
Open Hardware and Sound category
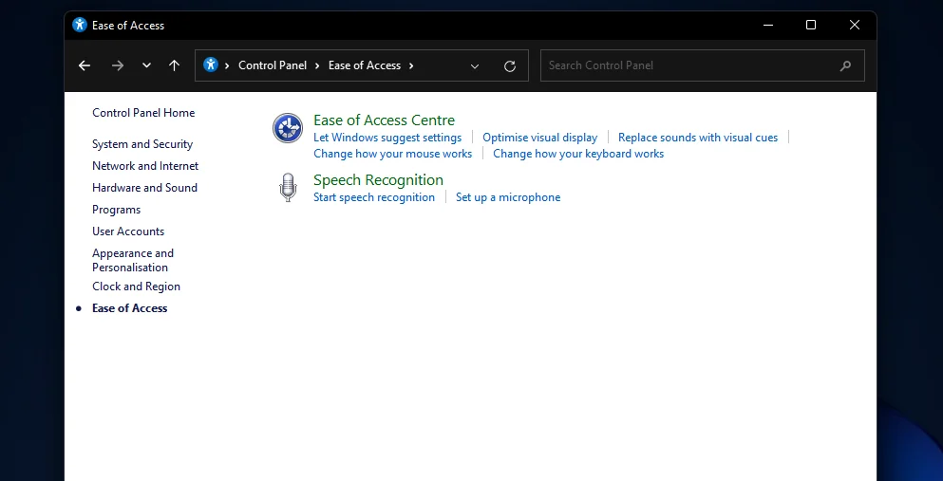coord(144,188)
